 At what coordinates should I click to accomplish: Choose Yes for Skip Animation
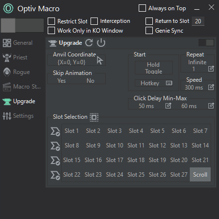coord(61,81)
